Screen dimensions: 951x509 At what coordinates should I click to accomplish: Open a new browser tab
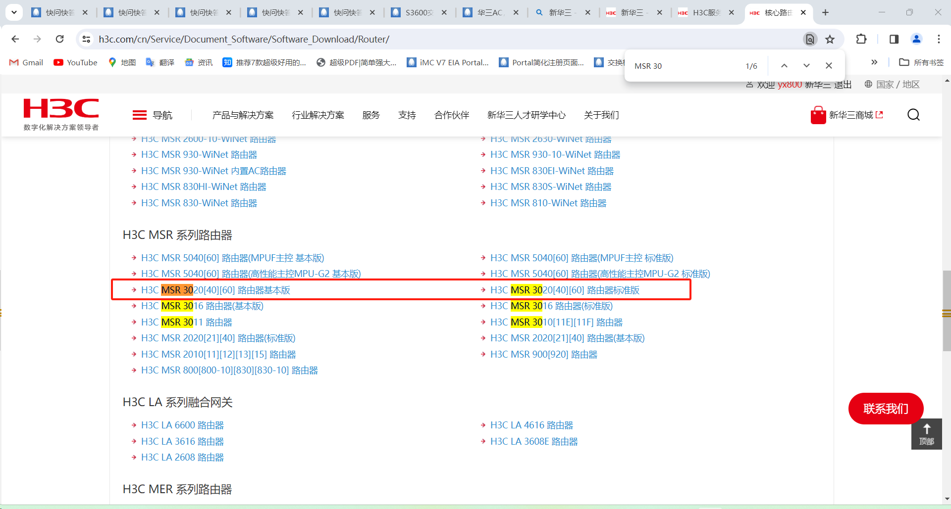pos(825,12)
